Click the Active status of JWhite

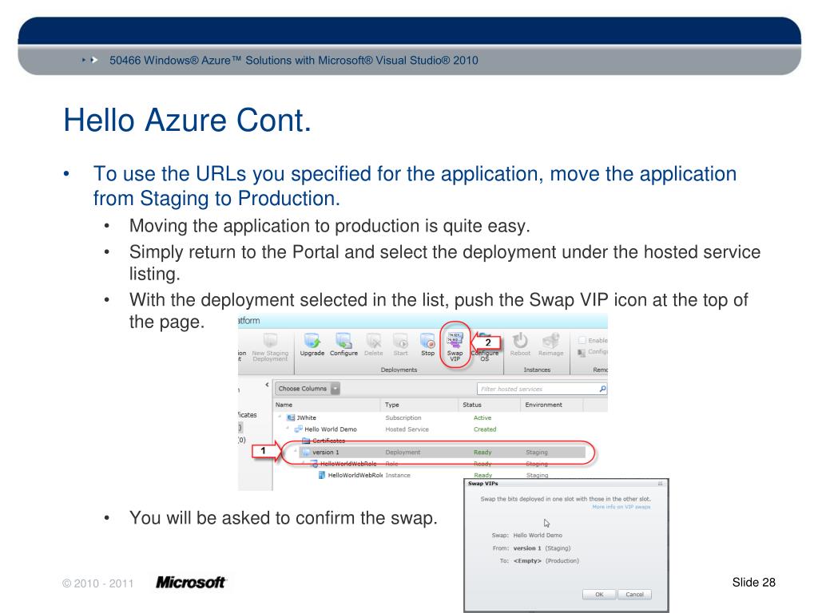click(x=482, y=417)
